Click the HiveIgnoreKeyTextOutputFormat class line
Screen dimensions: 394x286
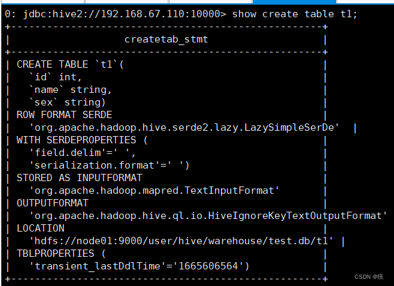coord(208,216)
